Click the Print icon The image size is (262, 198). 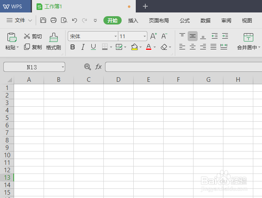pyautogui.click(x=54, y=20)
